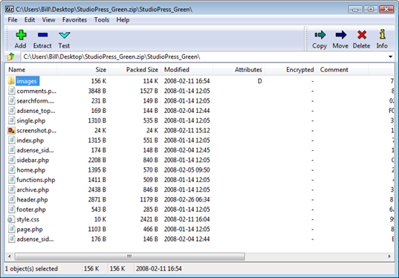This screenshot has width=399, height=278.
Task: Click the Test checkmark icon
Action: (64, 35)
